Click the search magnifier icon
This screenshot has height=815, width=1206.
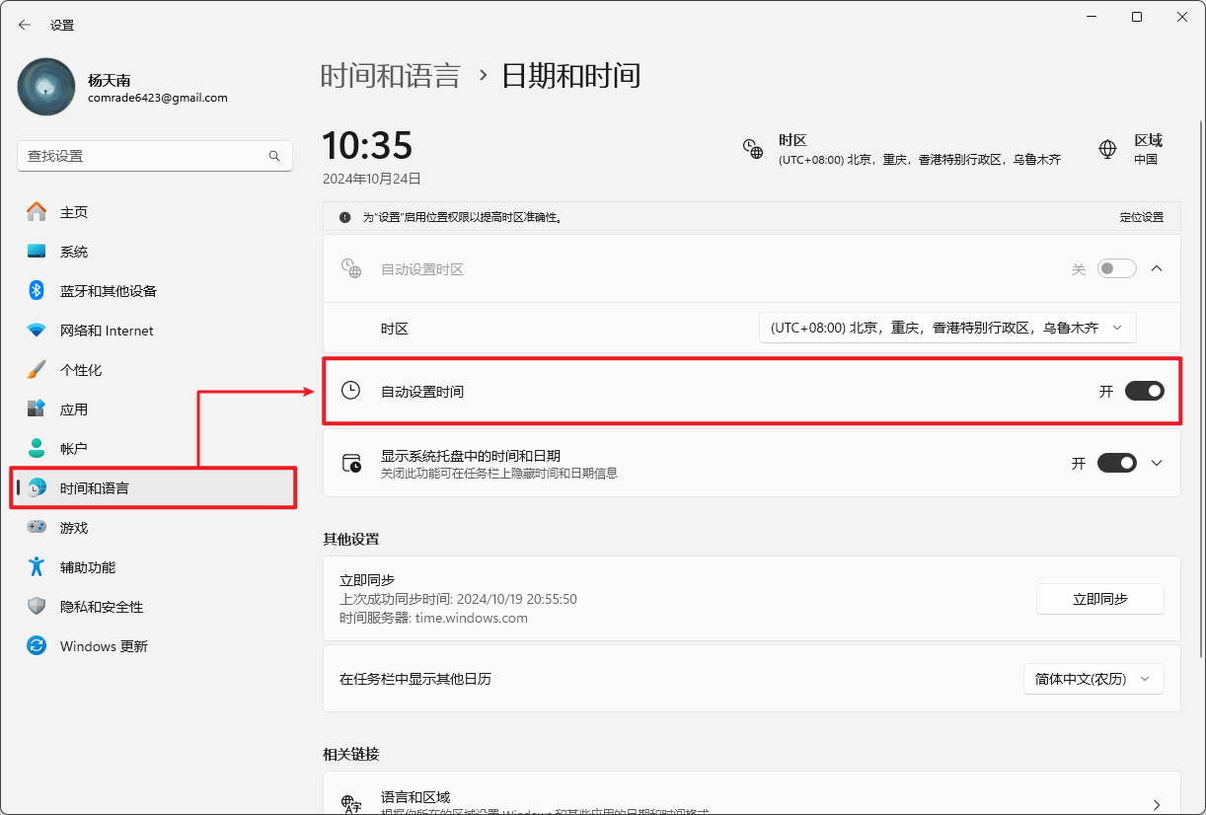pos(274,156)
